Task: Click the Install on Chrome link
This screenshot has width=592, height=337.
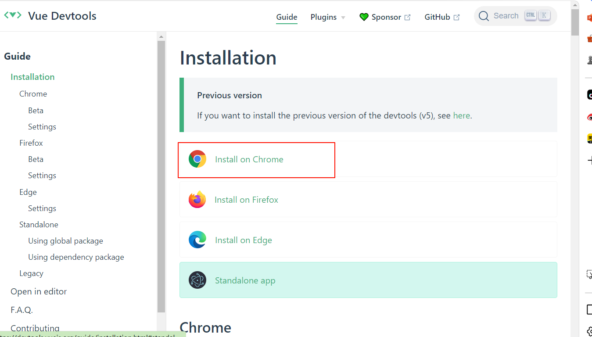Action: coord(249,160)
